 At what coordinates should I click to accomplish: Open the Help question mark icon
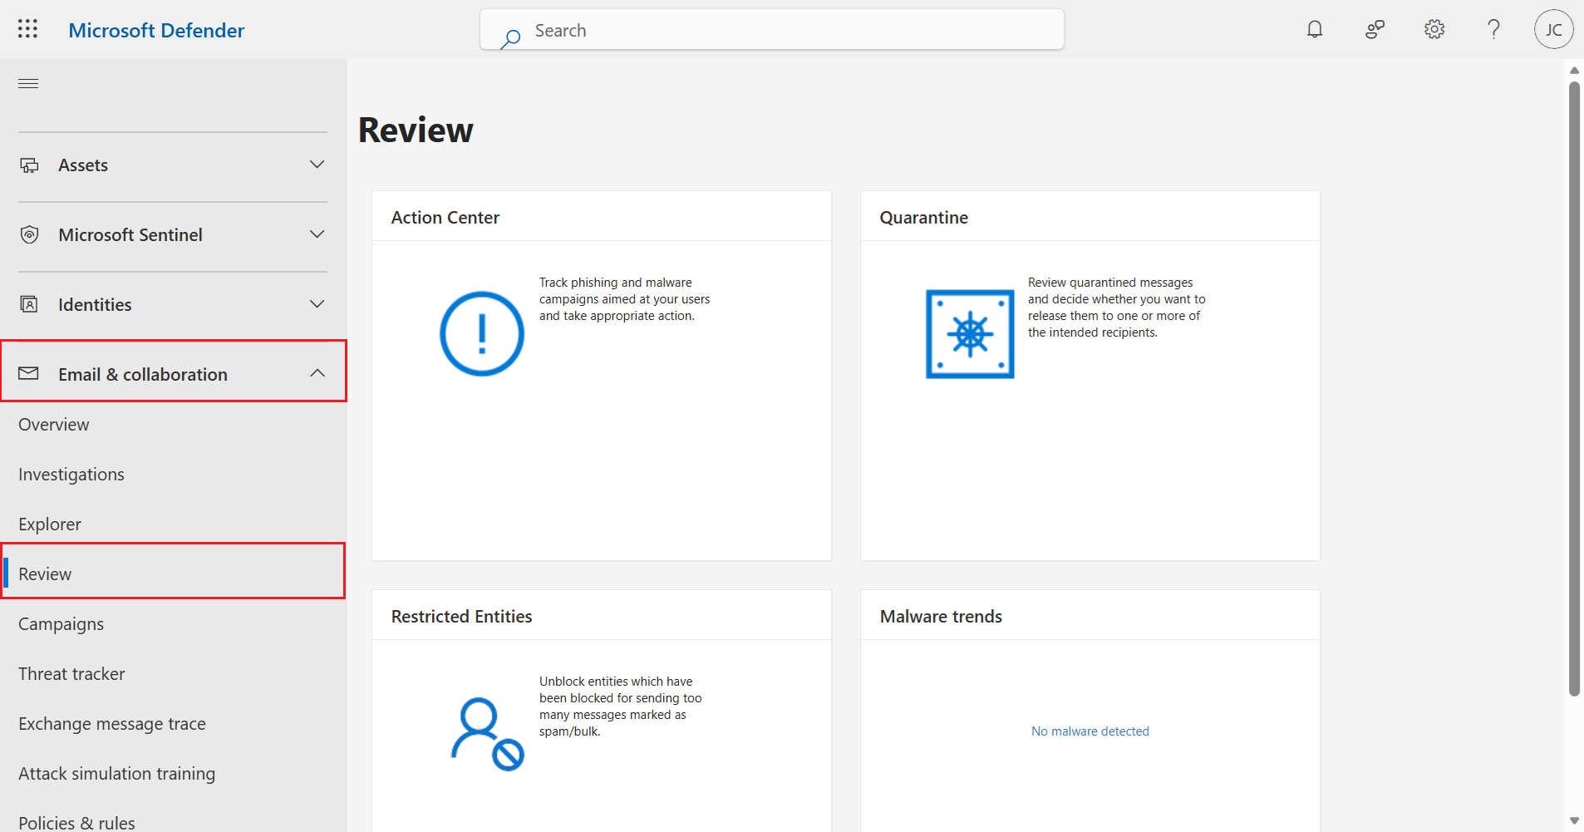pos(1493,30)
